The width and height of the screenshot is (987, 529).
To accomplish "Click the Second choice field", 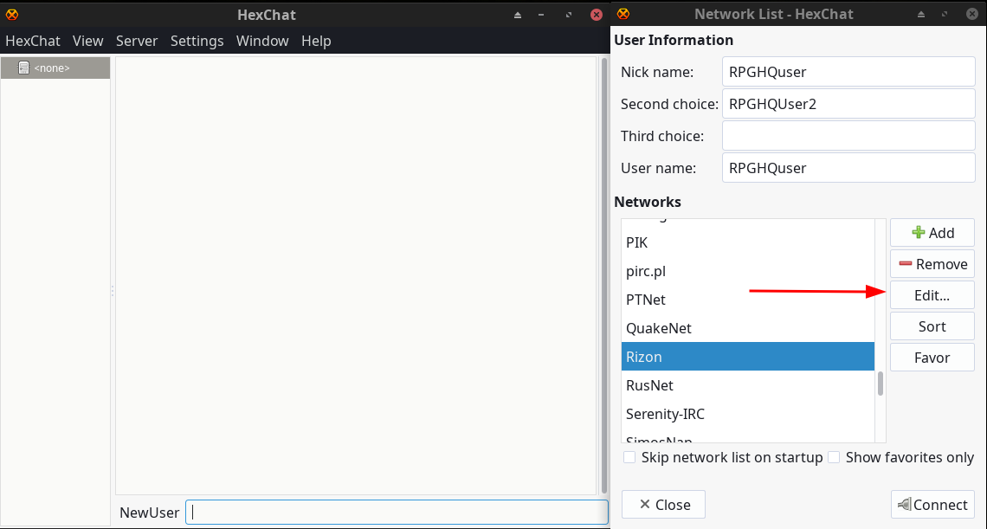I will pos(848,104).
